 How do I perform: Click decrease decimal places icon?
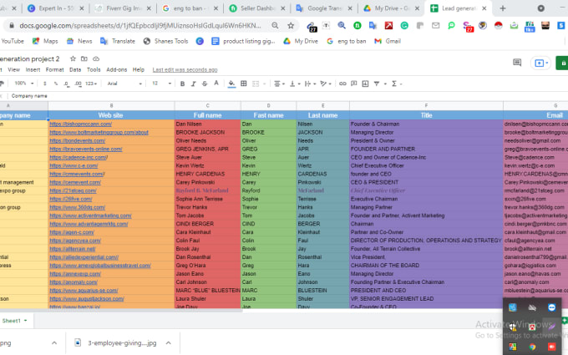click(66, 84)
